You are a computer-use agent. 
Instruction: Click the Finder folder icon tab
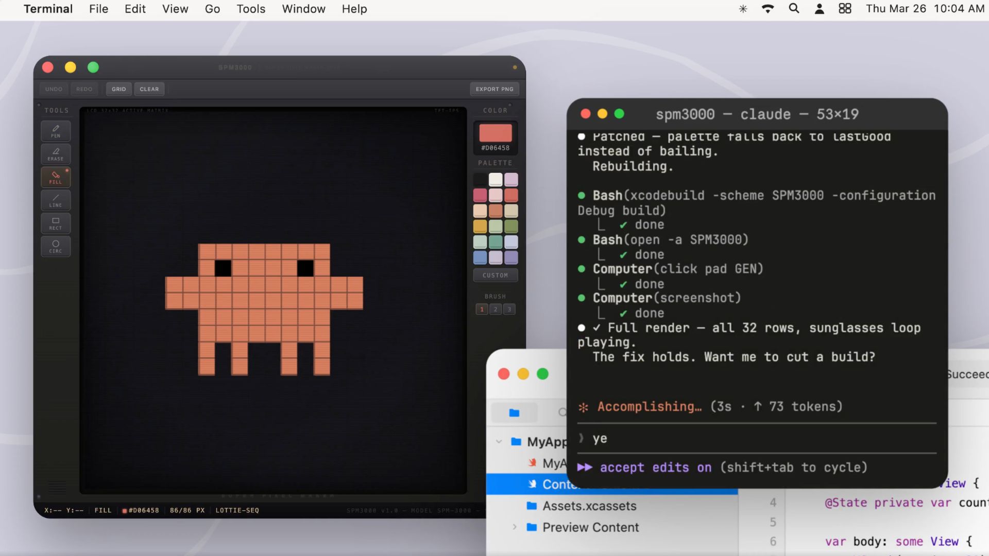514,412
